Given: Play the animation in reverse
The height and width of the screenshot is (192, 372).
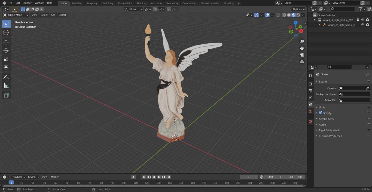Looking at the screenshot, I should click(154, 177).
